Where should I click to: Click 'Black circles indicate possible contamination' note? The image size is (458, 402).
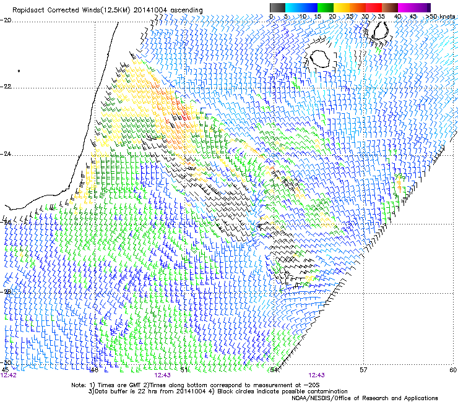pos(283,391)
